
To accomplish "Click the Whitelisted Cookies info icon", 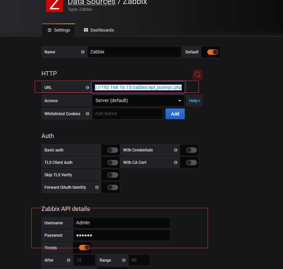I will 87,114.
